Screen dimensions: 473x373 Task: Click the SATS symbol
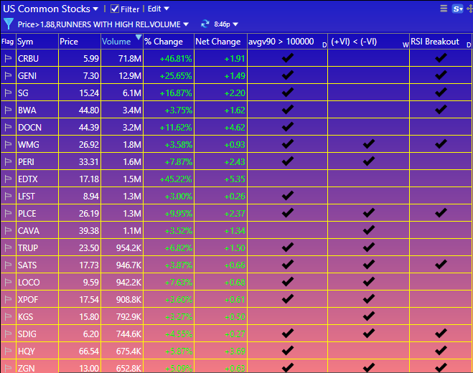click(x=27, y=265)
